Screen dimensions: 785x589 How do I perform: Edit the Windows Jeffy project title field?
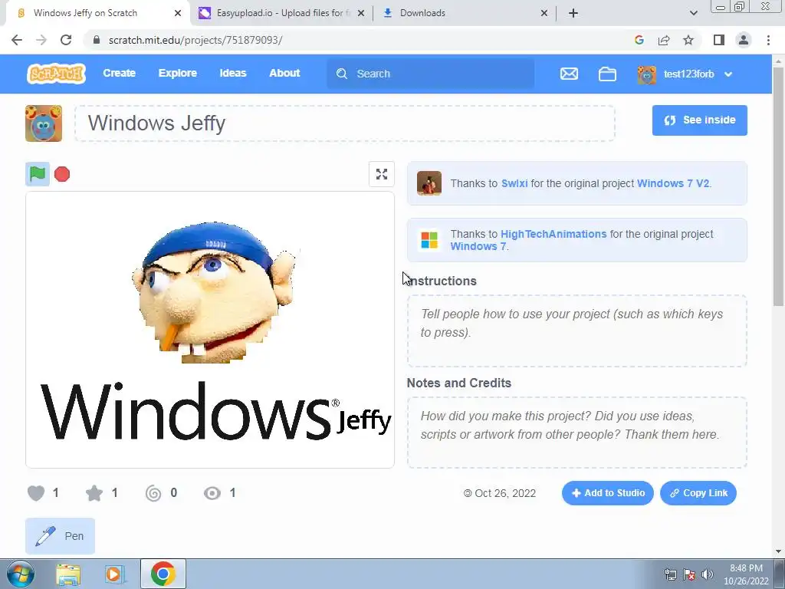pos(345,123)
